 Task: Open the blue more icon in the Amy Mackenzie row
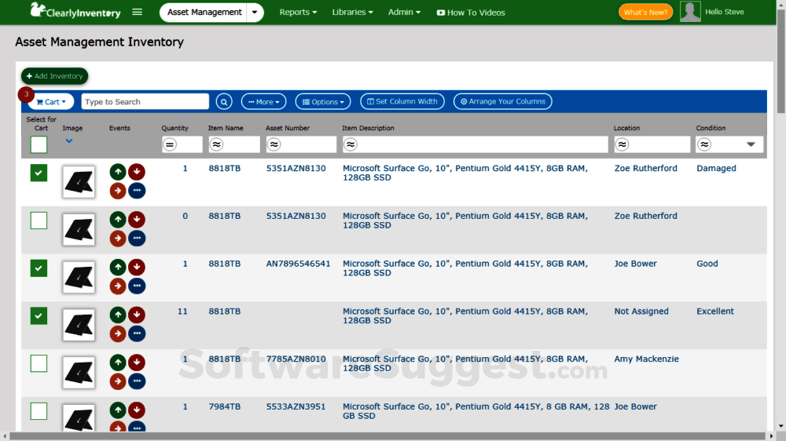(136, 381)
